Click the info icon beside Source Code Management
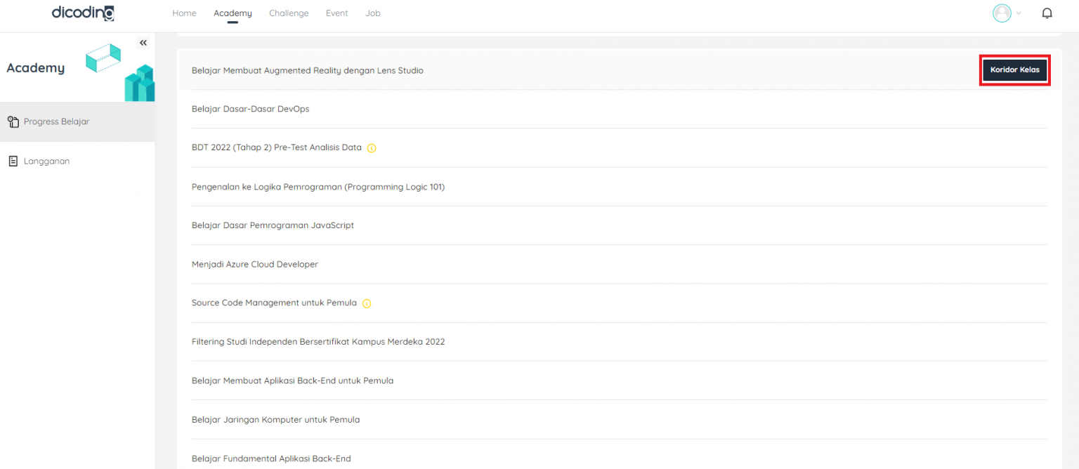The image size is (1079, 469). pyautogui.click(x=366, y=303)
